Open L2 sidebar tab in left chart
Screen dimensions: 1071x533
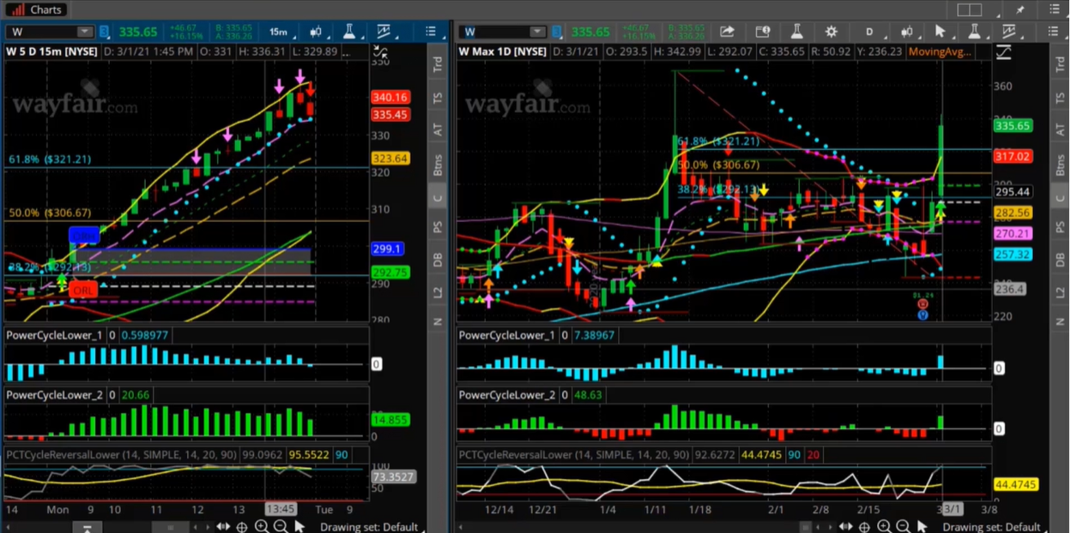pyautogui.click(x=438, y=292)
